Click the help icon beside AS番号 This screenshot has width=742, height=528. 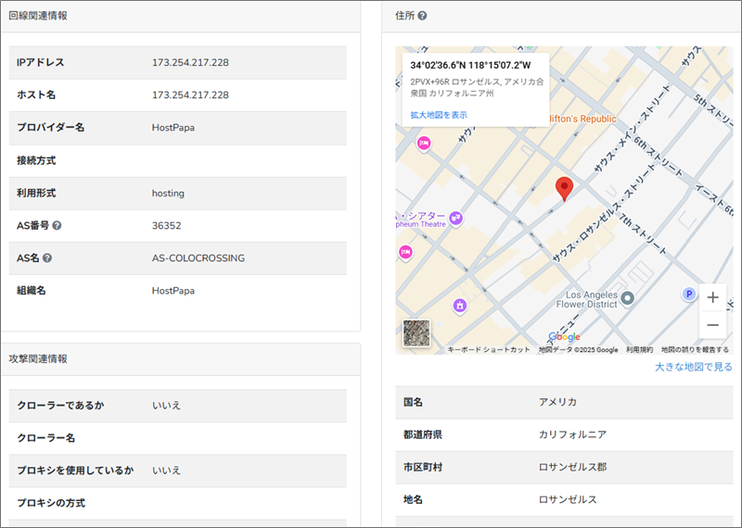58,225
